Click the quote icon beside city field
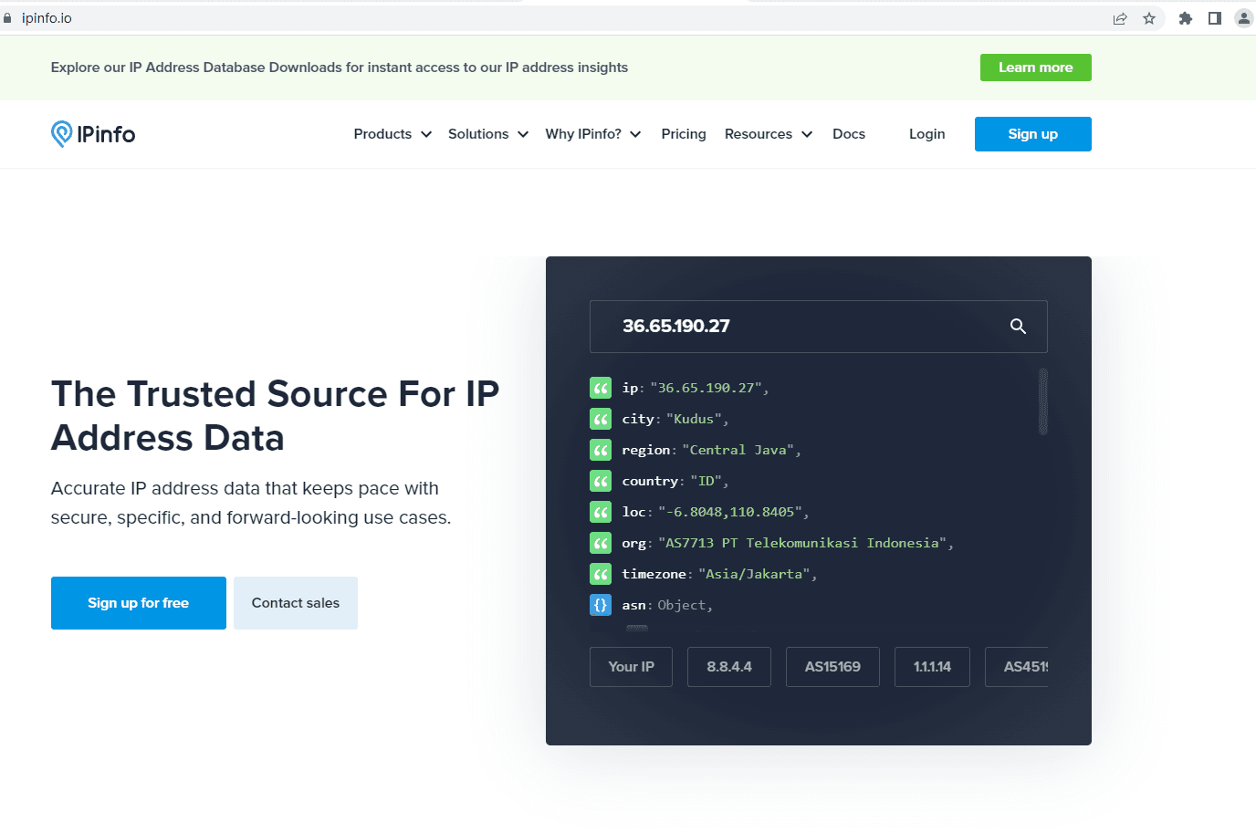The width and height of the screenshot is (1256, 833). (x=601, y=419)
